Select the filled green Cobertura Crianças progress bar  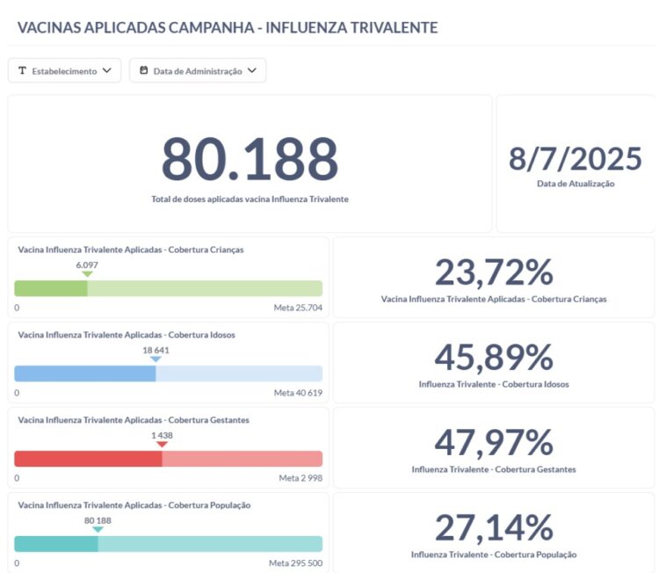tap(51, 288)
